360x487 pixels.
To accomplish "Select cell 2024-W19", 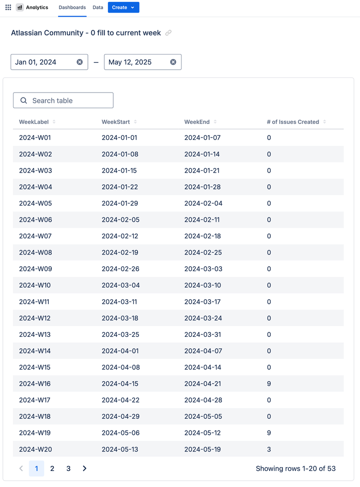I will [35, 433].
